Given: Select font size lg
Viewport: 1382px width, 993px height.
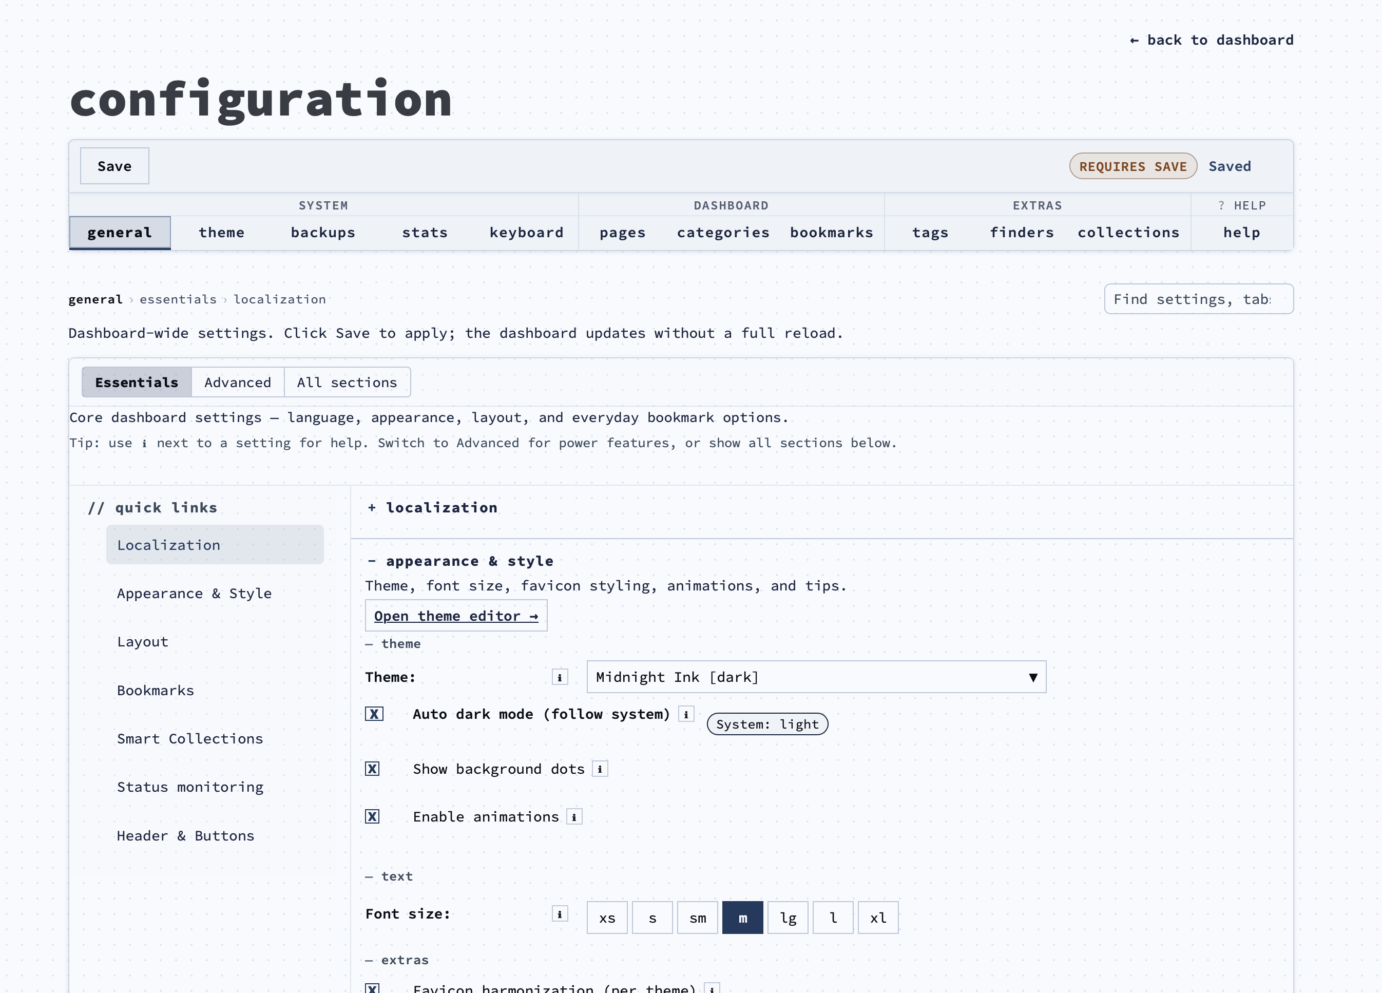Looking at the screenshot, I should (788, 918).
